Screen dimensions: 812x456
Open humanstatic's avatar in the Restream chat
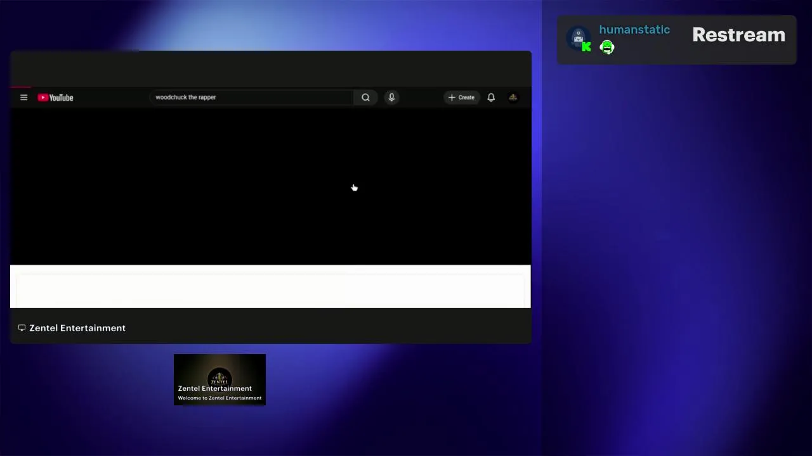point(578,38)
